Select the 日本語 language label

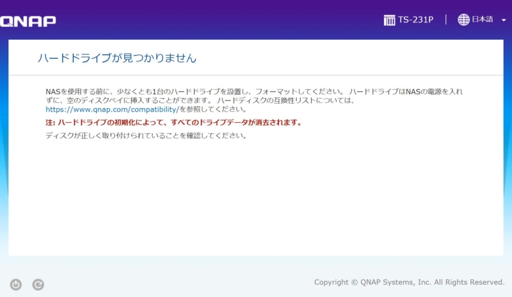[x=483, y=19]
